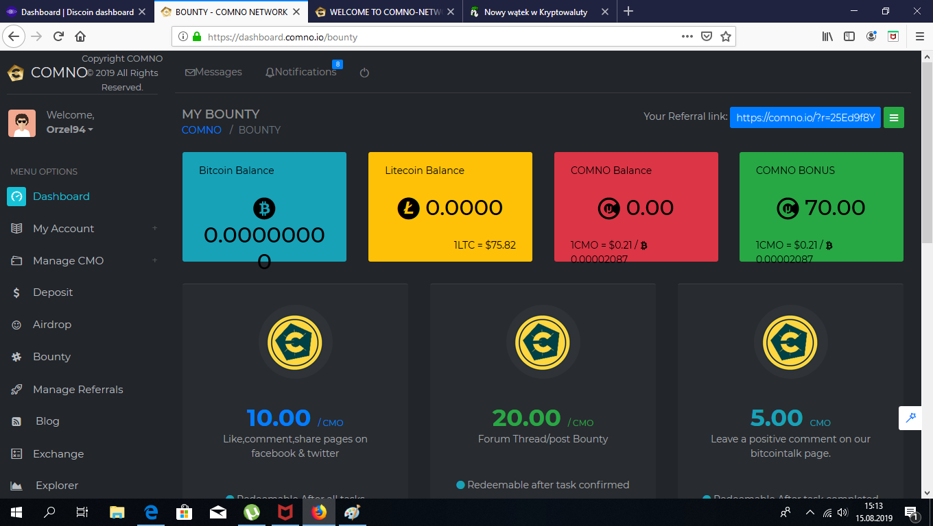
Task: Open the page actions three-dot menu
Action: [687, 37]
